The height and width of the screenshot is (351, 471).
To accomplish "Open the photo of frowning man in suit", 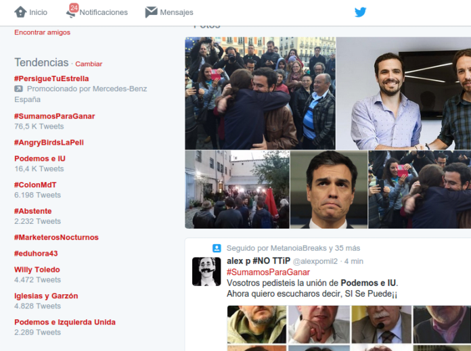I will point(328,189).
